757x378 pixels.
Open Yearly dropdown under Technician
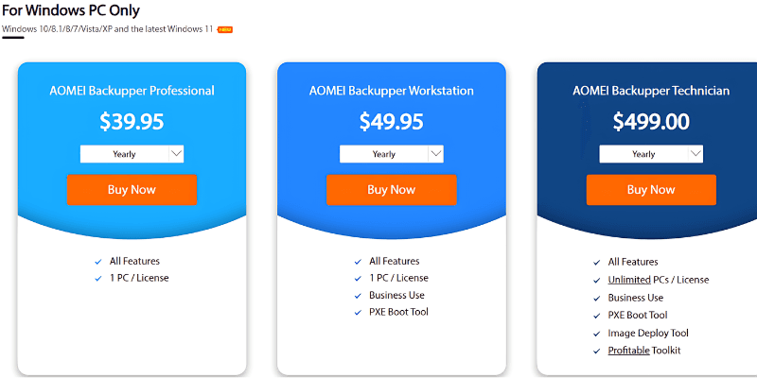(651, 154)
